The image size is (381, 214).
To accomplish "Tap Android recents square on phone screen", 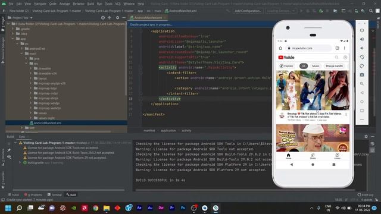I will [x=334, y=165].
